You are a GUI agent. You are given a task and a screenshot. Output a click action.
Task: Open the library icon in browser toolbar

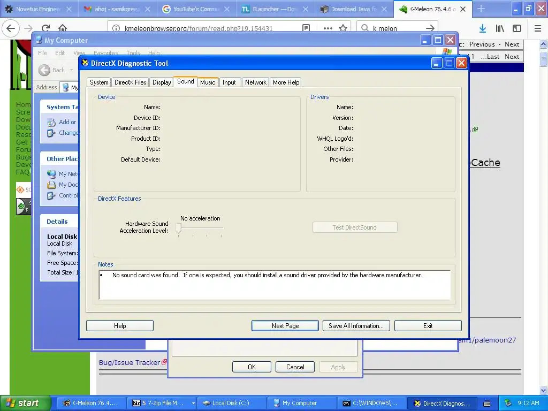[x=500, y=28]
